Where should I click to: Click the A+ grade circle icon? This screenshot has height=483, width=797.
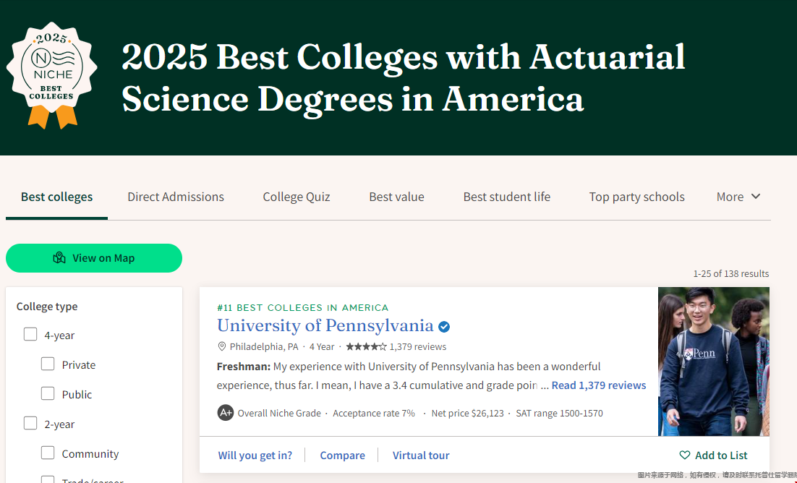click(225, 412)
